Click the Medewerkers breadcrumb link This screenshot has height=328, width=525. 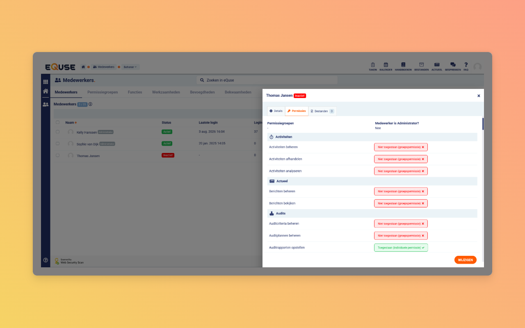(x=103, y=67)
